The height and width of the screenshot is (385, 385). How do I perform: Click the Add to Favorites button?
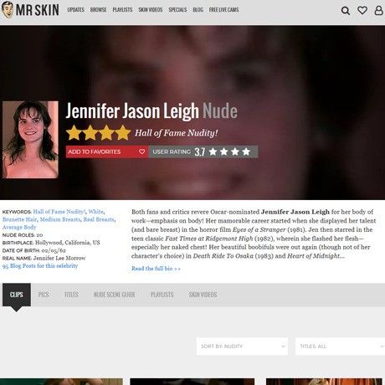click(107, 151)
